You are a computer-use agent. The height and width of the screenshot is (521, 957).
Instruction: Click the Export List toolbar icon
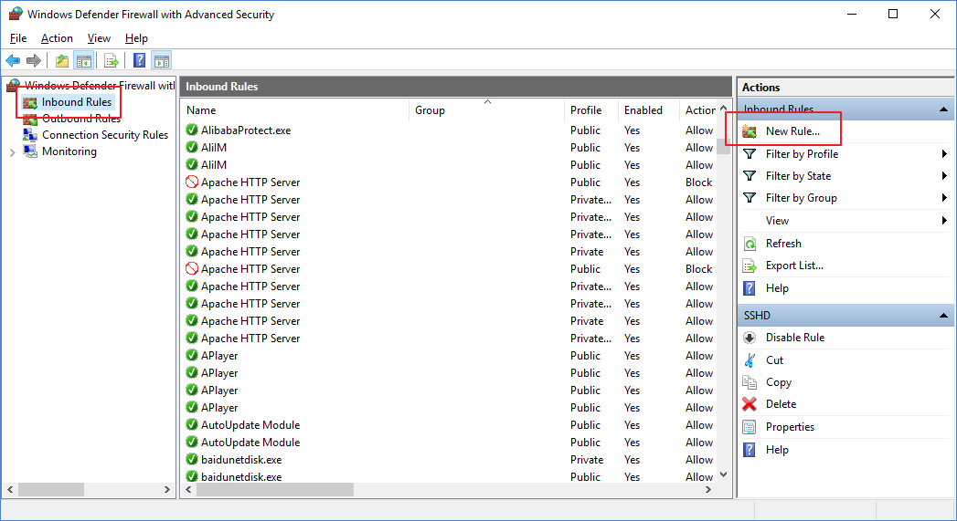(x=112, y=60)
